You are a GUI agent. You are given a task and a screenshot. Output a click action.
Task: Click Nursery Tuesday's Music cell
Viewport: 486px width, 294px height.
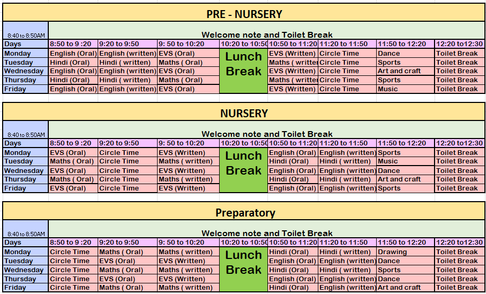[405, 161]
